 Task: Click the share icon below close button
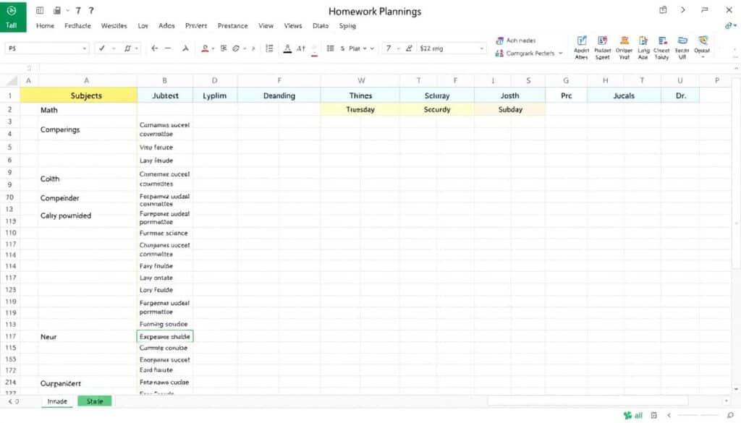click(x=729, y=25)
